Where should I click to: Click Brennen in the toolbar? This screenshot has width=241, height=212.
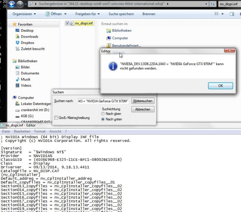(149, 14)
